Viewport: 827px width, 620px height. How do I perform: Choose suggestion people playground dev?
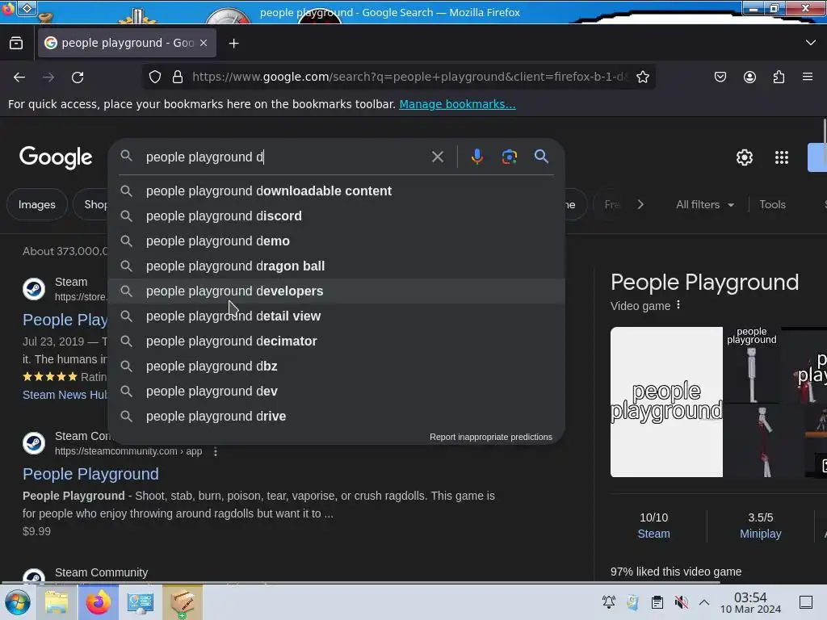tap(337, 392)
